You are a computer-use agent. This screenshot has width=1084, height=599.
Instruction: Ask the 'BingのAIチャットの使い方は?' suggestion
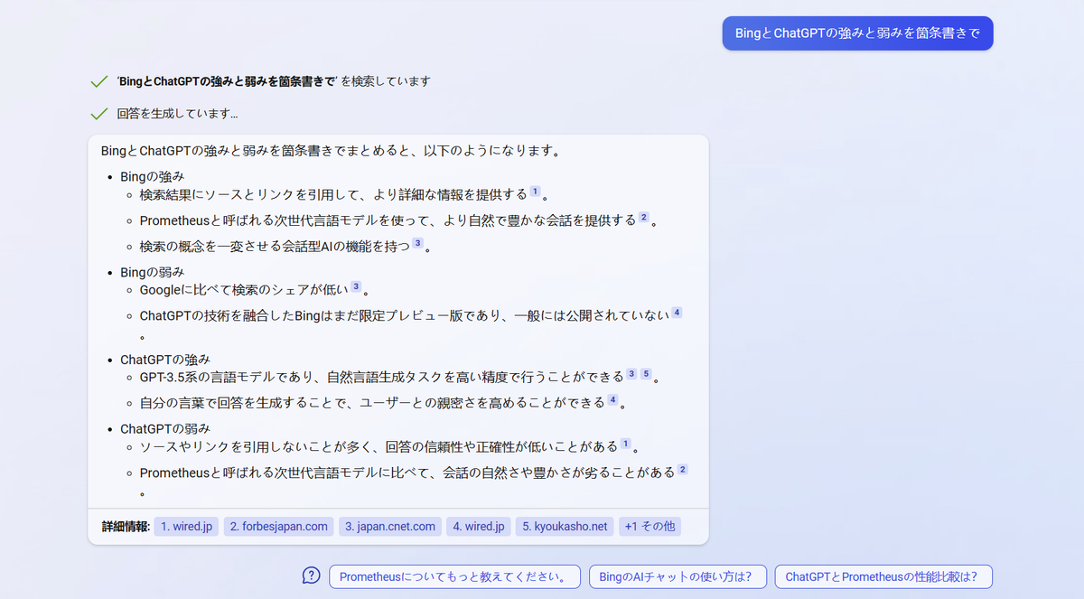(678, 576)
